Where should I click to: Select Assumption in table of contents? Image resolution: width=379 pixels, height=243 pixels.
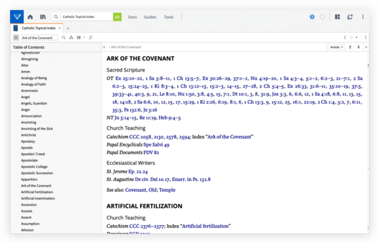tap(30, 224)
